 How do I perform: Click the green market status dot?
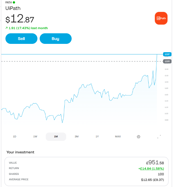(x=14, y=2)
